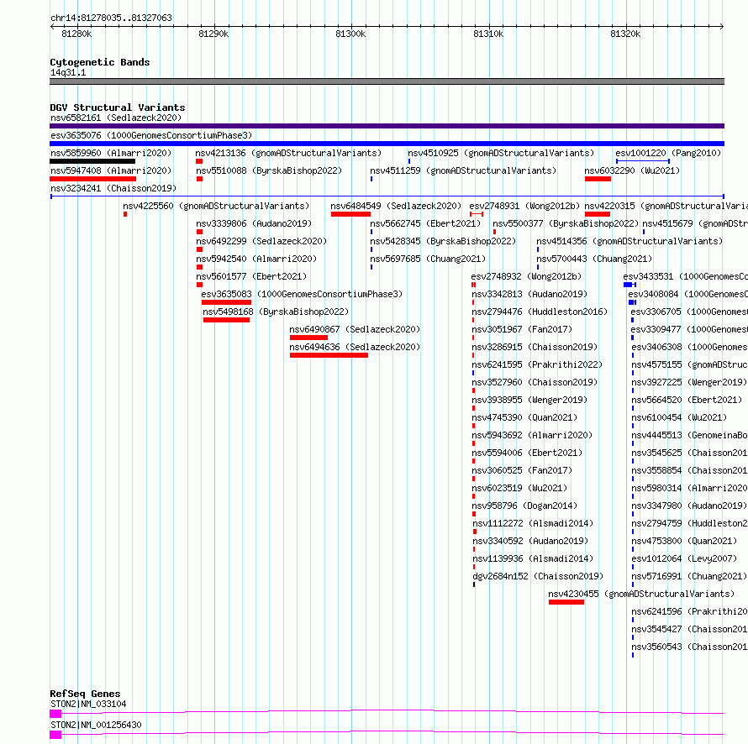
Task: Open nsv4213136 (gnomADStructuralVariants) label
Action: [288, 153]
